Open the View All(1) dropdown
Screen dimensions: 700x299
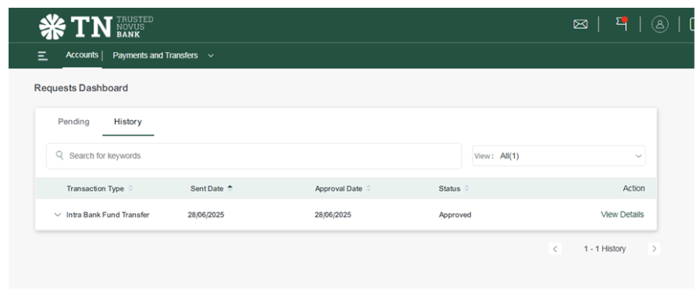559,156
